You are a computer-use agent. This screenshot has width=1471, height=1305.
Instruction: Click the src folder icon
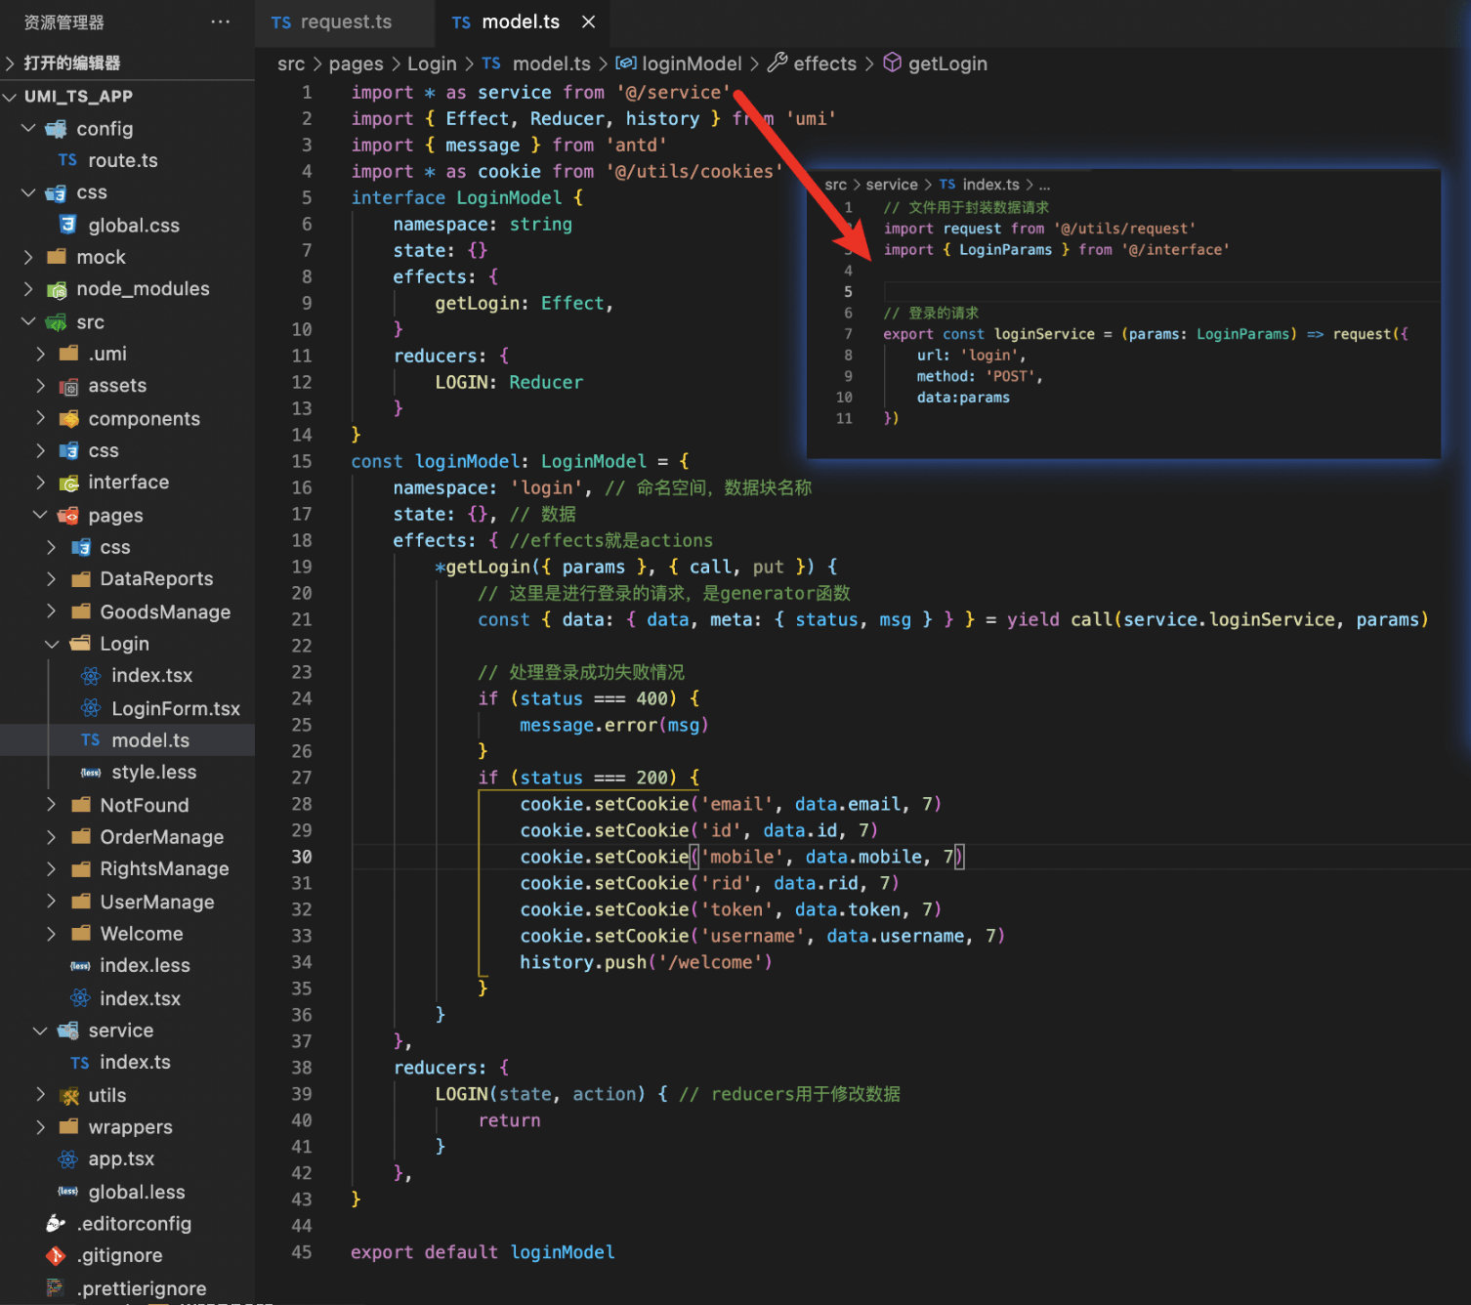click(x=57, y=322)
